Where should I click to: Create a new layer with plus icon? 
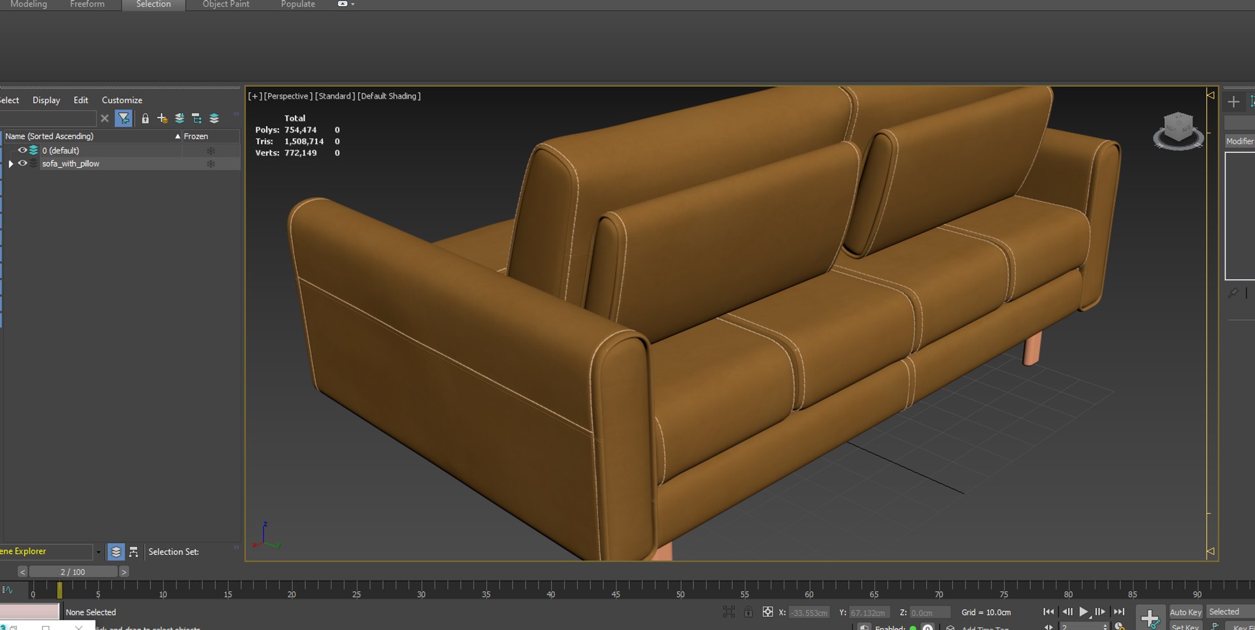tap(162, 118)
